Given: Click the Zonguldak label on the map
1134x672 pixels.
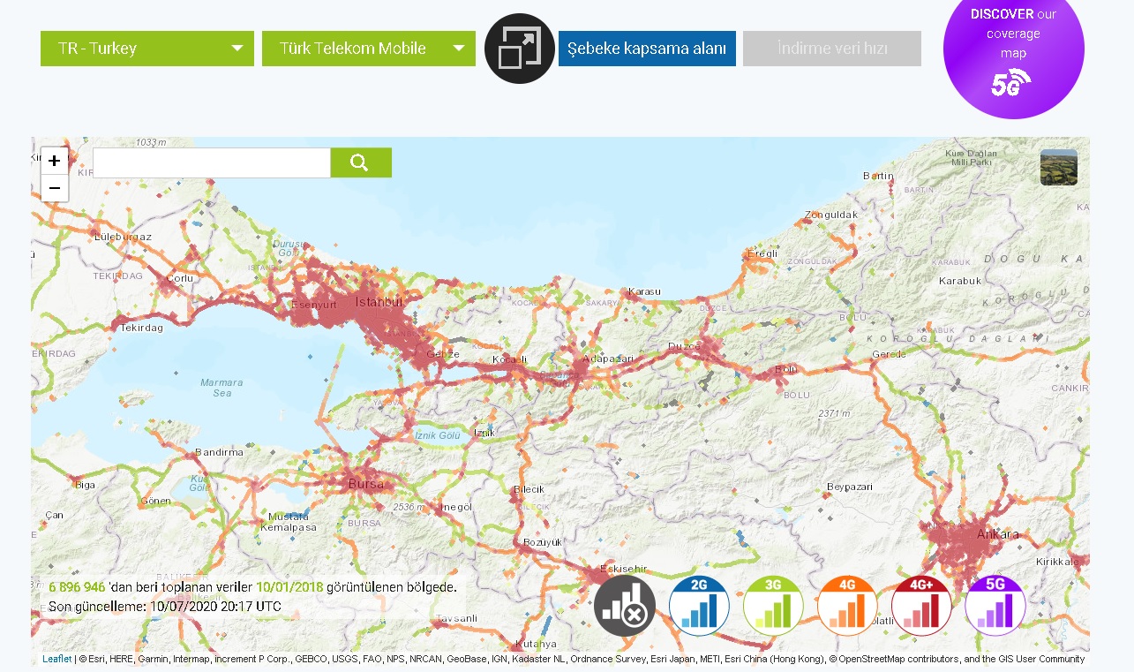Looking at the screenshot, I should 831,215.
